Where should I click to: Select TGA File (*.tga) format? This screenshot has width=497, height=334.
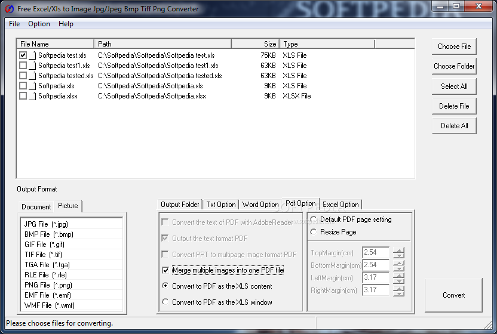(72, 265)
